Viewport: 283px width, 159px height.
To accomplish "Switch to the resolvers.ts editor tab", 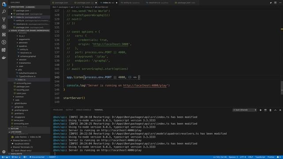I will [x=157, y=3].
